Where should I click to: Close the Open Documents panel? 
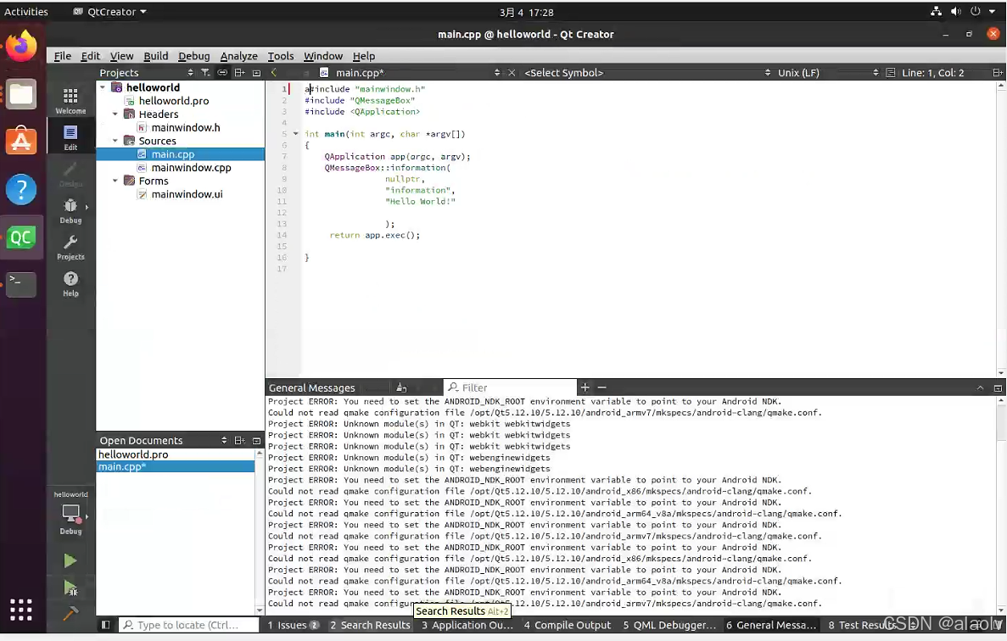[x=257, y=440]
